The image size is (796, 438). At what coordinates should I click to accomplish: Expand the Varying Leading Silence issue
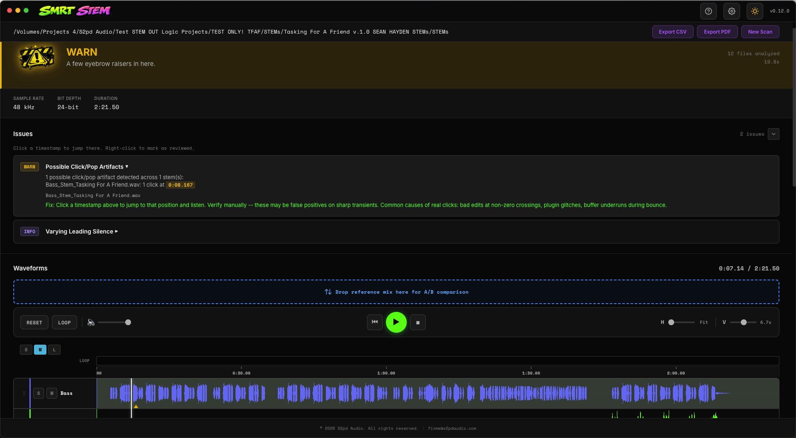coord(82,231)
